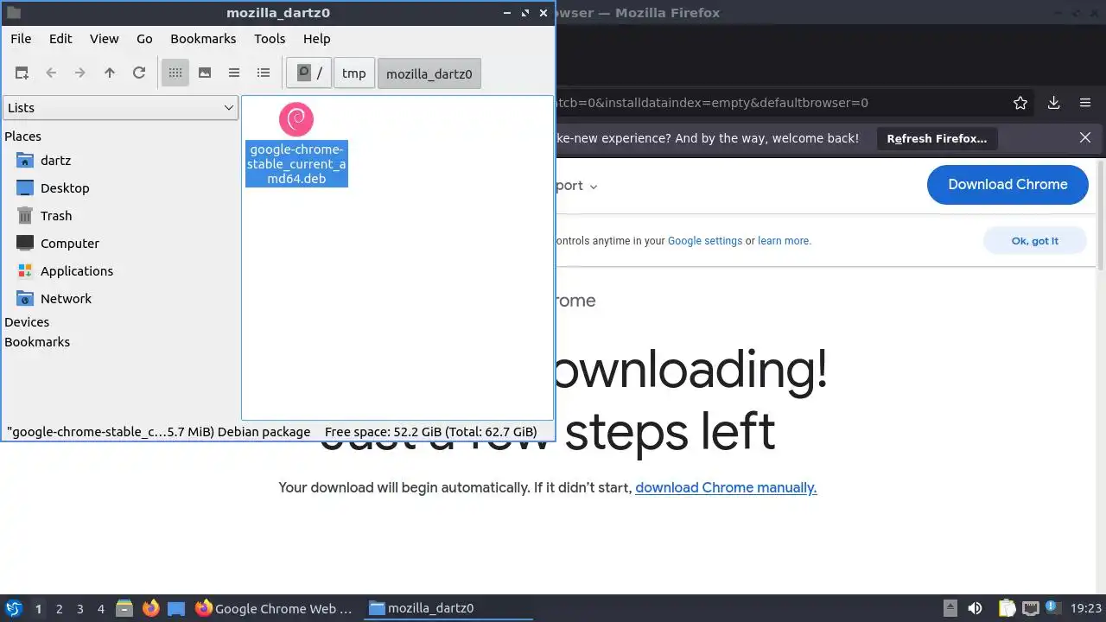This screenshot has height=622, width=1106.
Task: Click download Chrome manually link
Action: [726, 488]
